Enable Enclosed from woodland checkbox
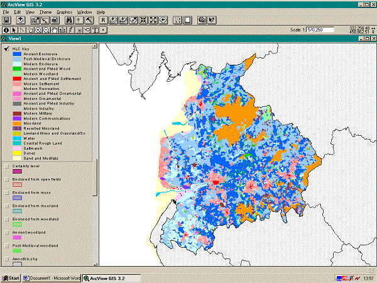377x283 pixels. [x=6, y=219]
